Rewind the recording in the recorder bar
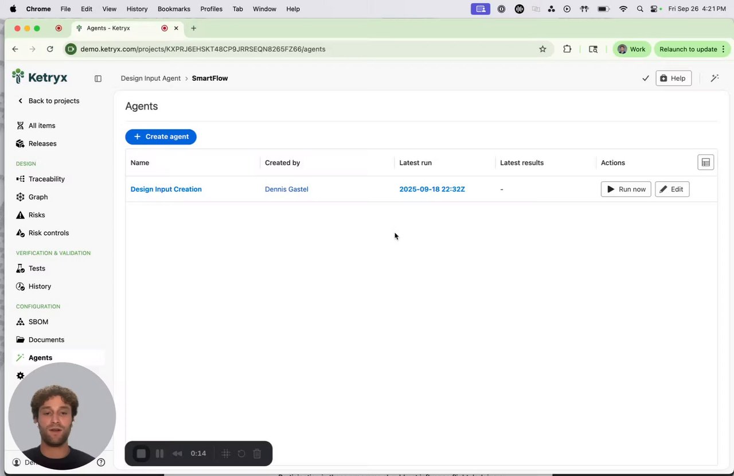Viewport: 734px width, 476px height. click(x=177, y=454)
